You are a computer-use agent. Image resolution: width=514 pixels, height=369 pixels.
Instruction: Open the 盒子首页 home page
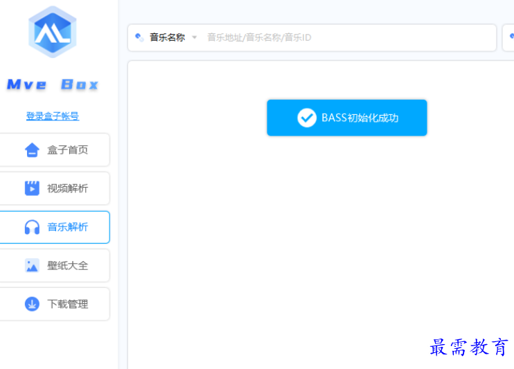55,150
